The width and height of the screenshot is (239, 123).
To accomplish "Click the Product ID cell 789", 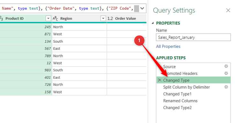I will [x=26, y=56].
